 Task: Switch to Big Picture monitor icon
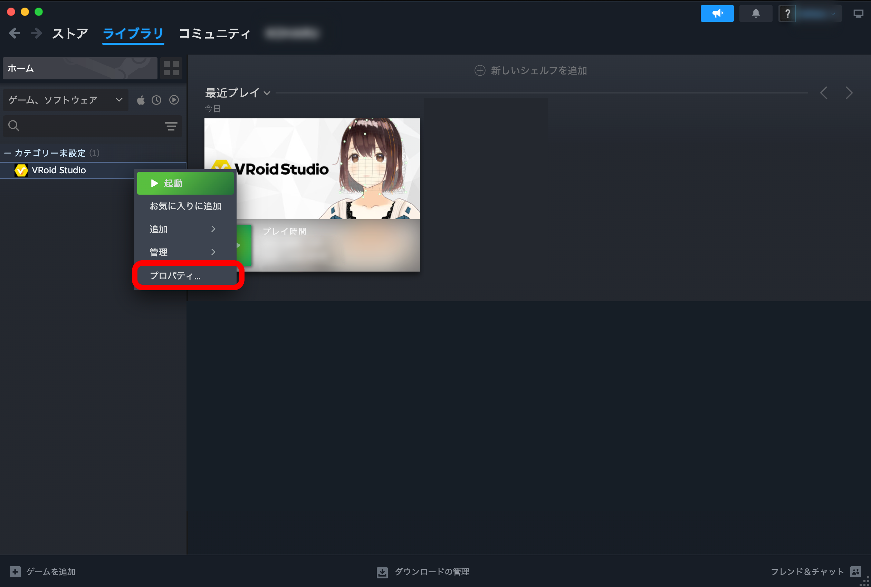[x=858, y=14]
